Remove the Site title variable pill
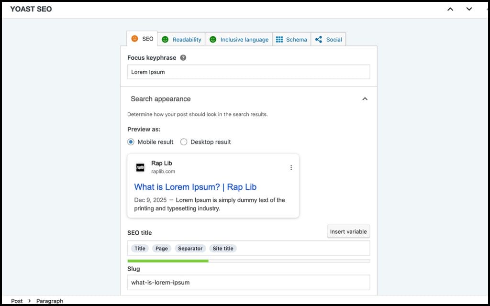 click(x=223, y=248)
